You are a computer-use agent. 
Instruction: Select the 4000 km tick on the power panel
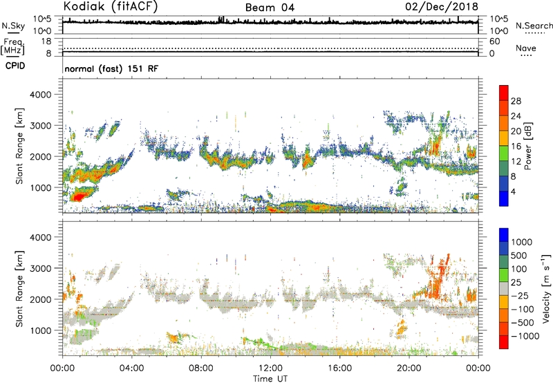pos(42,95)
